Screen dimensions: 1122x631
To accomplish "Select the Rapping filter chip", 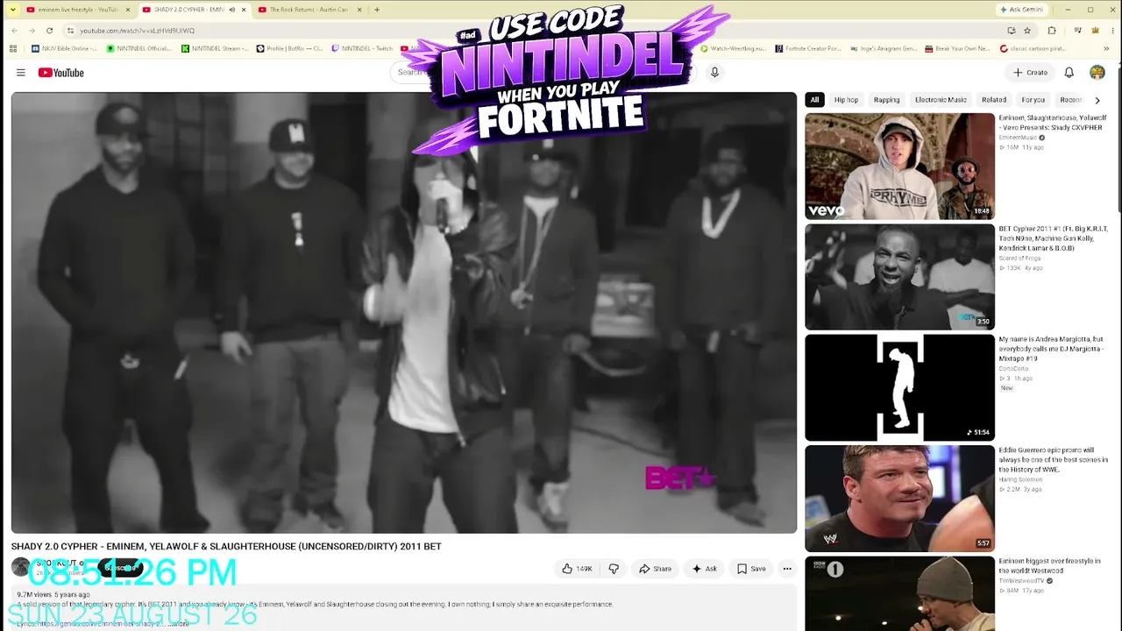I will pyautogui.click(x=886, y=100).
